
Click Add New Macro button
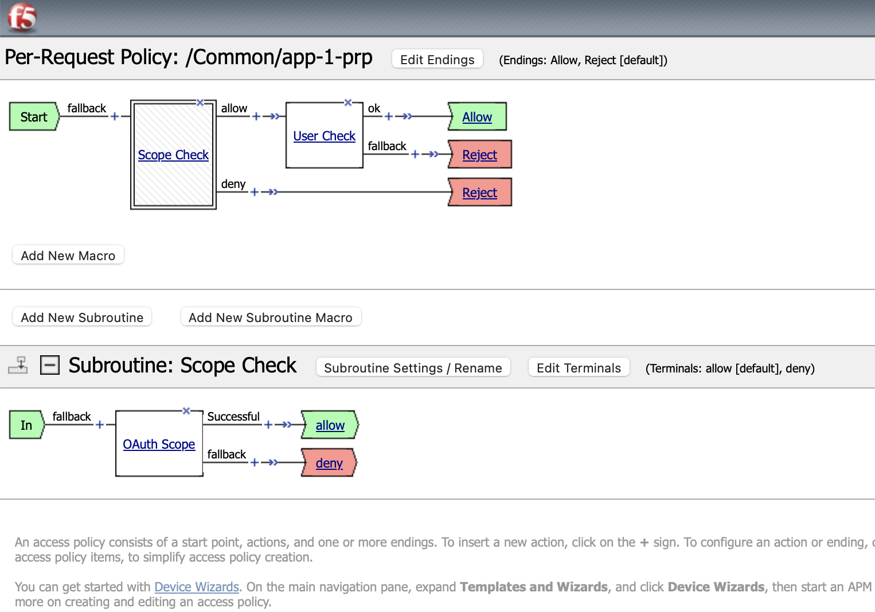pos(68,256)
